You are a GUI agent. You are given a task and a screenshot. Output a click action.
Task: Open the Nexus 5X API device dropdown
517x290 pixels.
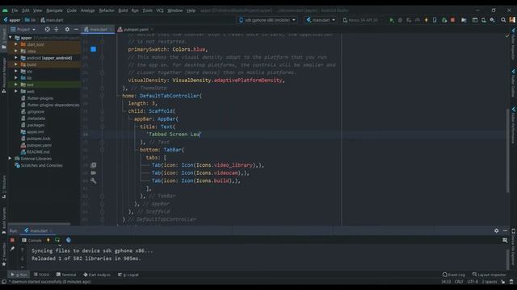(x=363, y=20)
